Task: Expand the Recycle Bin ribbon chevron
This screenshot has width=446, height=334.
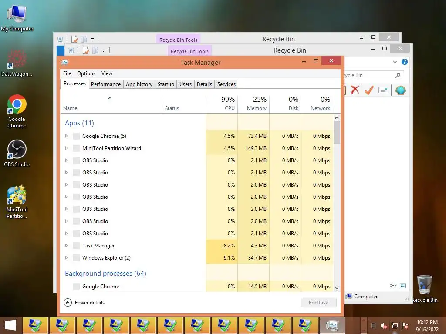Action: point(395,62)
